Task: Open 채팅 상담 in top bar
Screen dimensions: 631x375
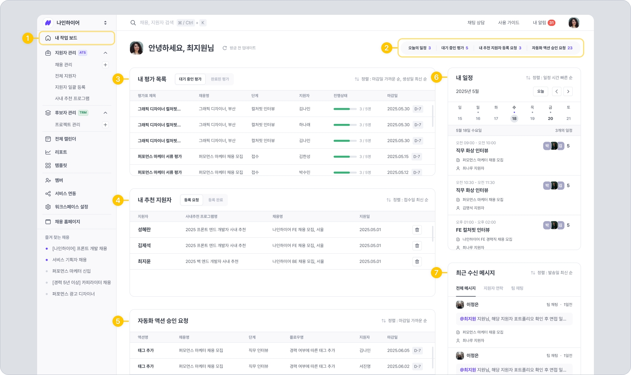Action: point(476,23)
